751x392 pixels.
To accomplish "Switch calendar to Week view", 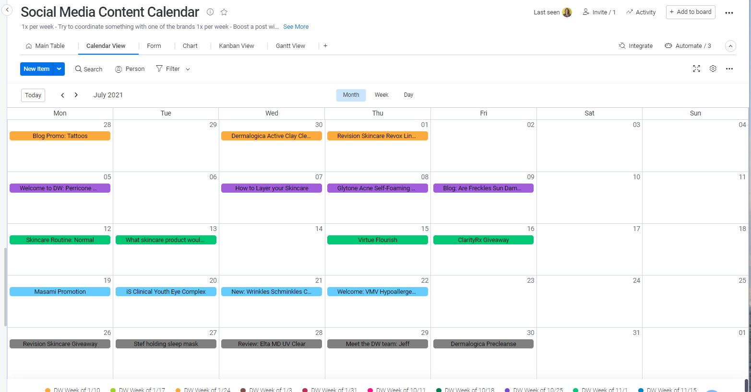I will point(381,94).
